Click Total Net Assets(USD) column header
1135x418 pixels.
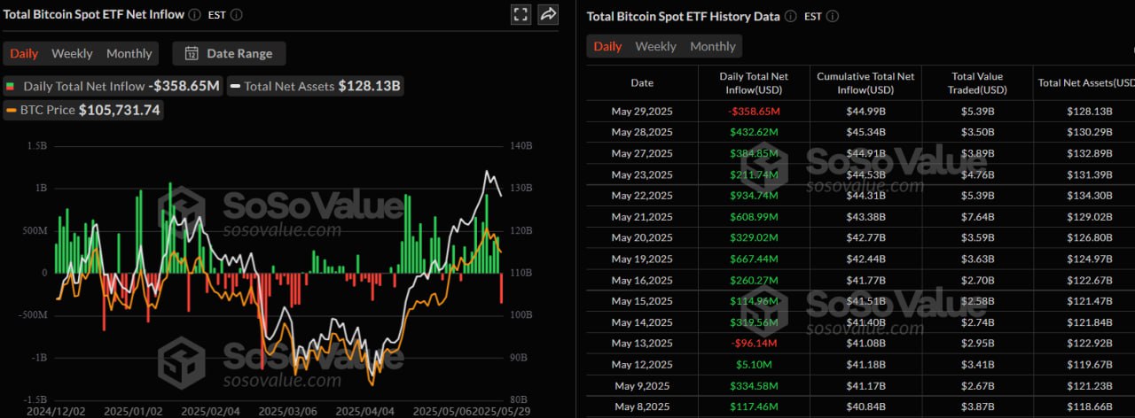point(1088,82)
